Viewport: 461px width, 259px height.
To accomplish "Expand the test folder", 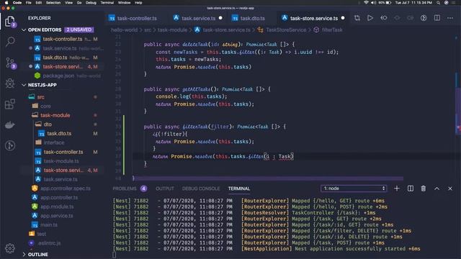I will 41,234.
